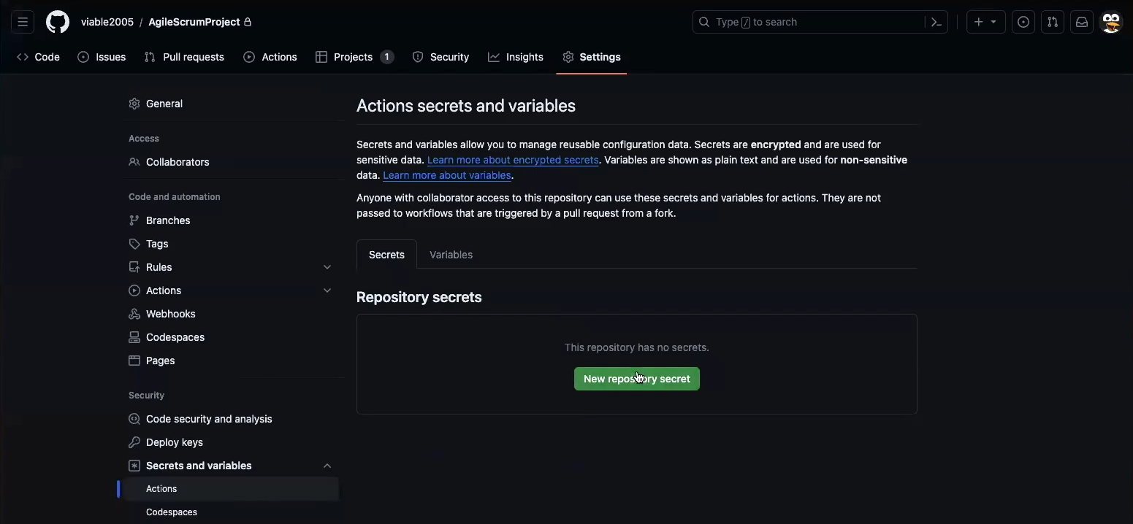Viewport: 1133px width, 524px height.
Task: Open the Insights repository tab
Action: tap(516, 57)
